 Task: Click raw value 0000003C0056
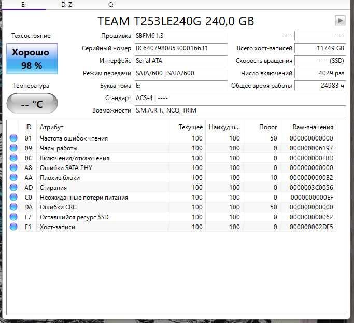311,188
